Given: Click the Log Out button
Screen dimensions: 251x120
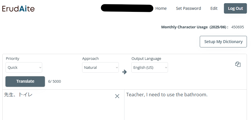Looking at the screenshot, I should [235, 8].
